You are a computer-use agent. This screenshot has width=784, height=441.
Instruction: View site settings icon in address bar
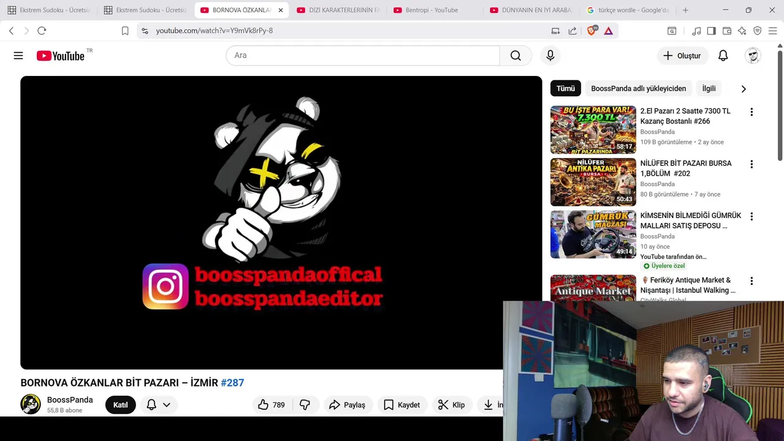pyautogui.click(x=144, y=31)
